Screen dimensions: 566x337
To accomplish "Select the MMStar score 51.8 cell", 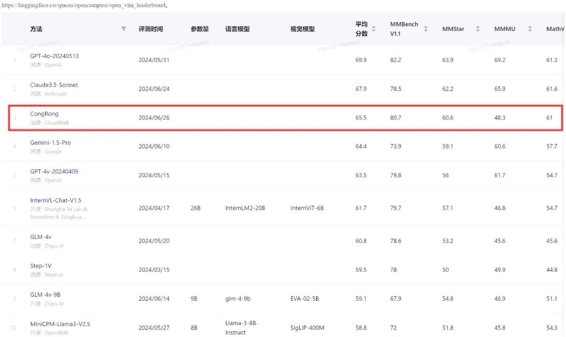I will pyautogui.click(x=448, y=328).
